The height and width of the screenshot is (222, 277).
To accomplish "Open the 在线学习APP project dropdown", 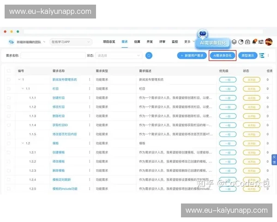I will [x=71, y=42].
